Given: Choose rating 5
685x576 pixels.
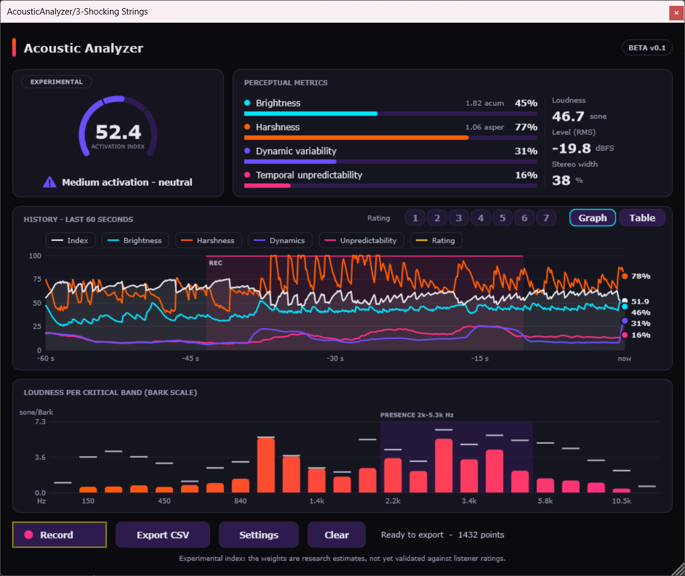Looking at the screenshot, I should click(x=503, y=218).
